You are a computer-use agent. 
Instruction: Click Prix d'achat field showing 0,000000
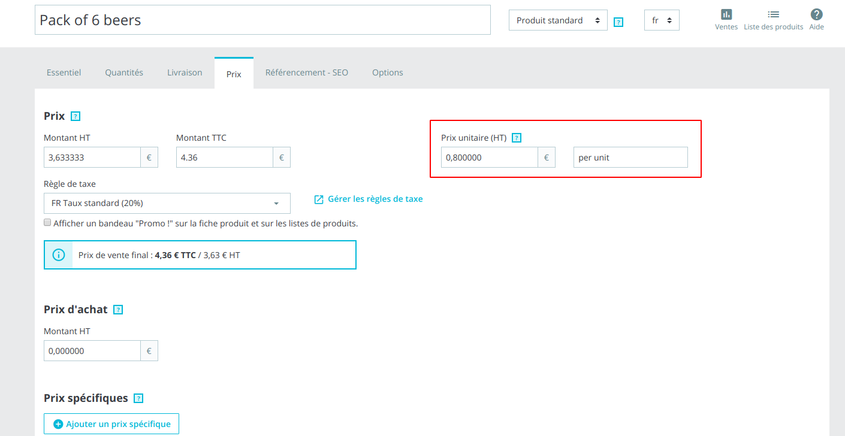(x=92, y=351)
